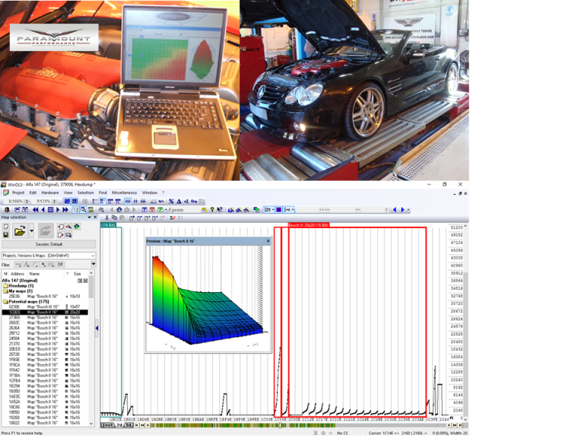
Task: Toggle the blue stop square button in the toolbar
Action: click(50, 210)
